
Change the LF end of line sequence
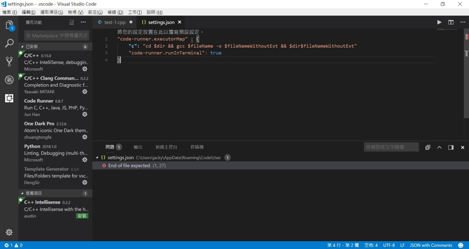[403, 245]
